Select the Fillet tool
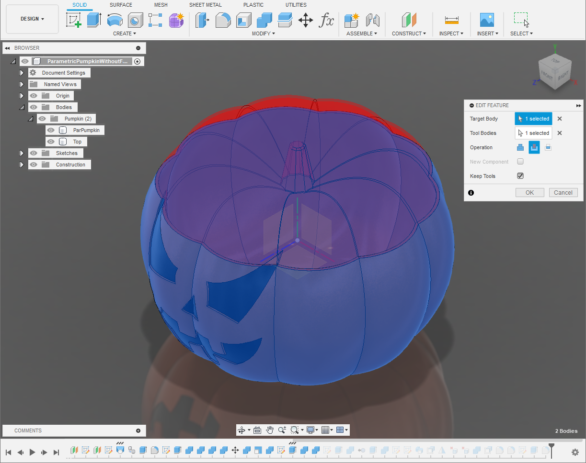Viewport: 586px width, 463px height. click(x=223, y=20)
